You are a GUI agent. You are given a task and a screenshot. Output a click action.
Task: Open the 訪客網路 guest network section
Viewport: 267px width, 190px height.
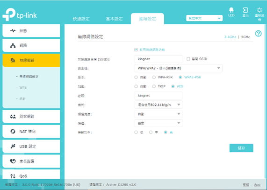(31, 116)
